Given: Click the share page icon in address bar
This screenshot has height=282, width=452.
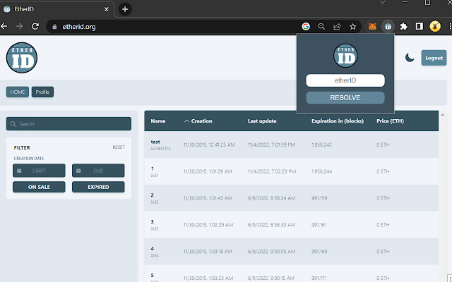Looking at the screenshot, I should tap(337, 27).
